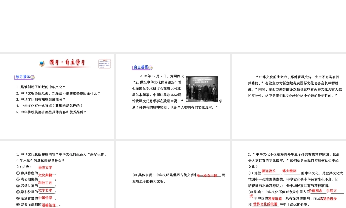
Task: Click the red answer 科技工艺
Action: click(x=45, y=183)
